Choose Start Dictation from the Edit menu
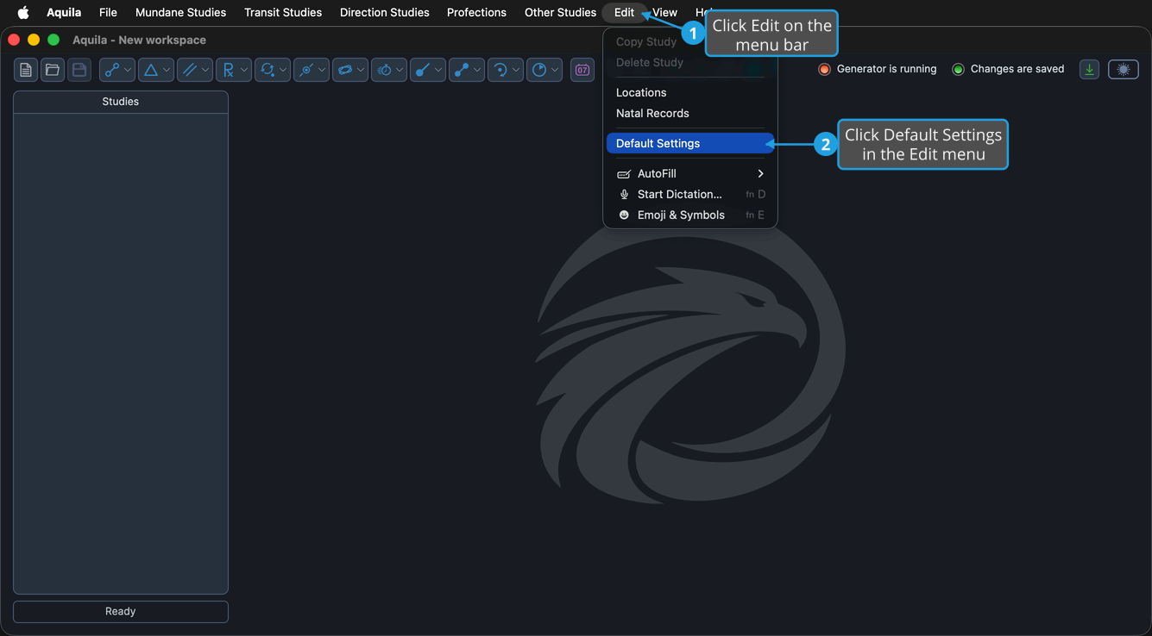Screen dimensions: 1152x636 (690, 194)
